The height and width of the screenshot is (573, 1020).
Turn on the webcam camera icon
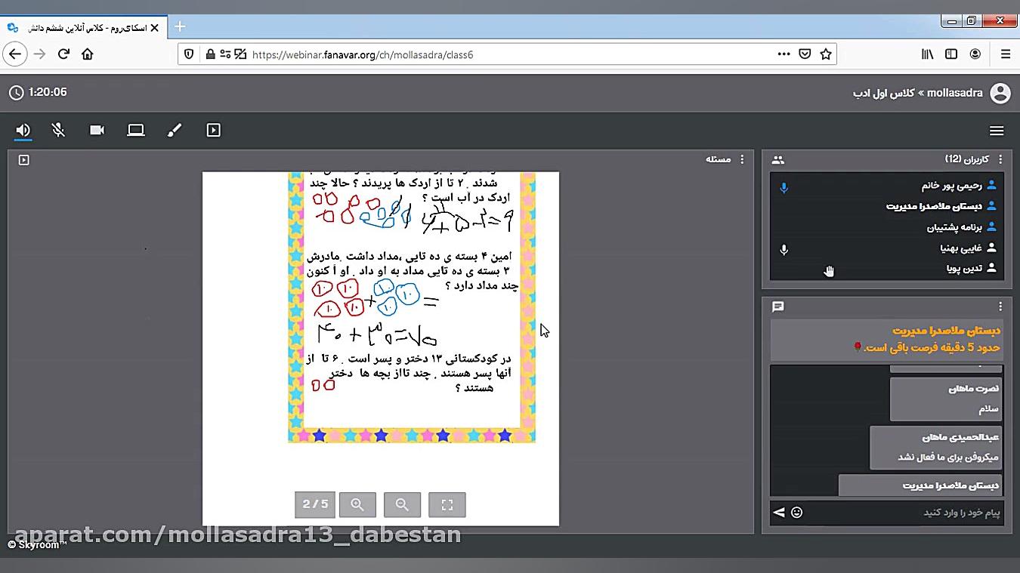click(x=97, y=131)
